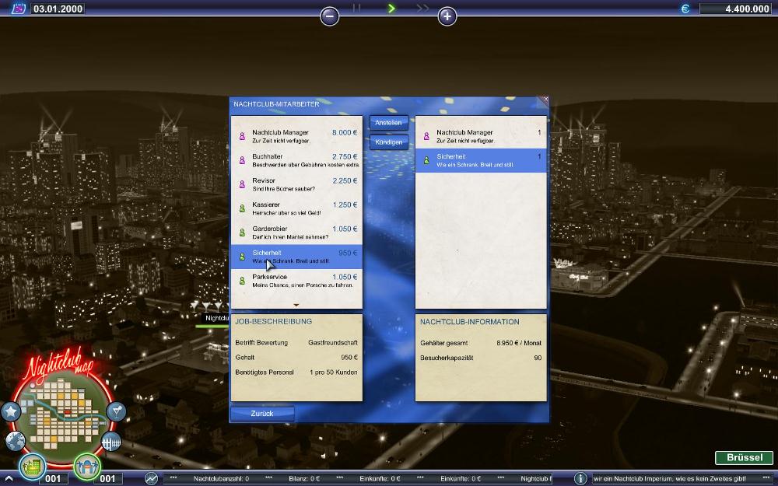Activate fast-forward game speed
This screenshot has height=486, width=778.
[x=422, y=9]
